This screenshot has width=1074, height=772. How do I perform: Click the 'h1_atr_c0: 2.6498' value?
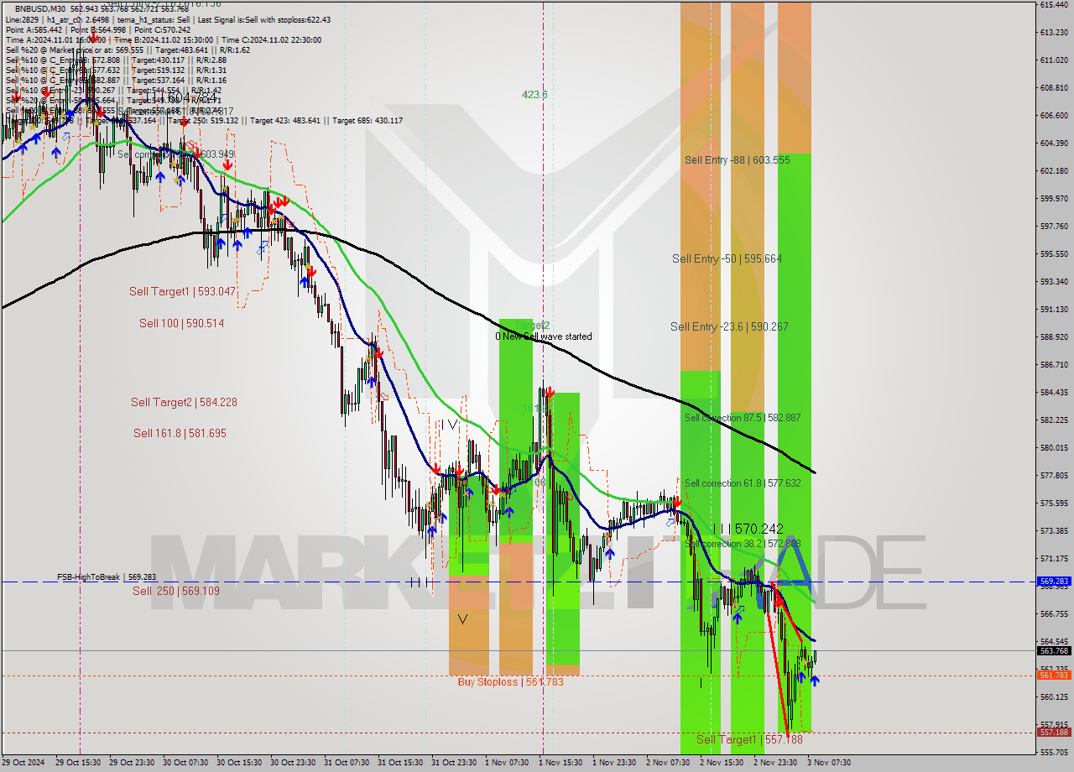click(76, 19)
